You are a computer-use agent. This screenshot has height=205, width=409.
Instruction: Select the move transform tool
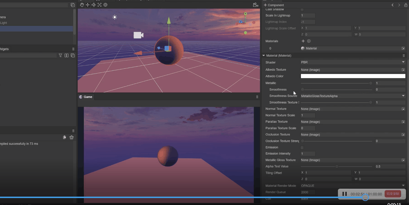[x=88, y=5]
